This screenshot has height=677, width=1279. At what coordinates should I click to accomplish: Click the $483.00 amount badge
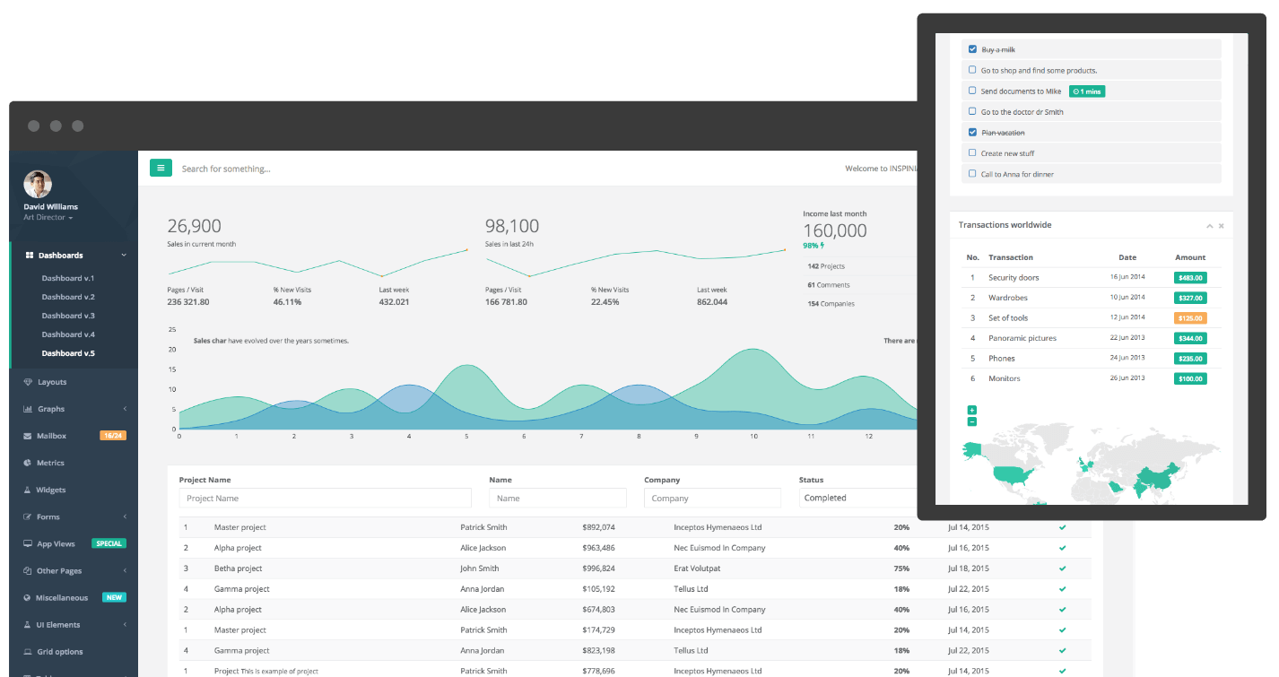point(1190,278)
